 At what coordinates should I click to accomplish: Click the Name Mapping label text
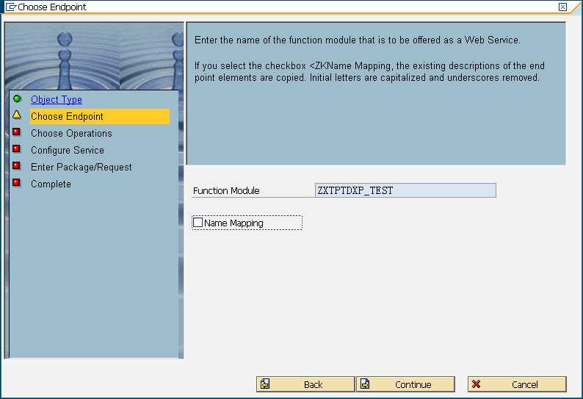pyautogui.click(x=233, y=223)
